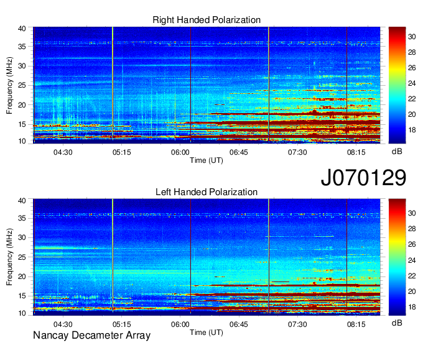Click the 28 dB tick on the left-handed colorbar
423x343 pixels.
pos(412,229)
